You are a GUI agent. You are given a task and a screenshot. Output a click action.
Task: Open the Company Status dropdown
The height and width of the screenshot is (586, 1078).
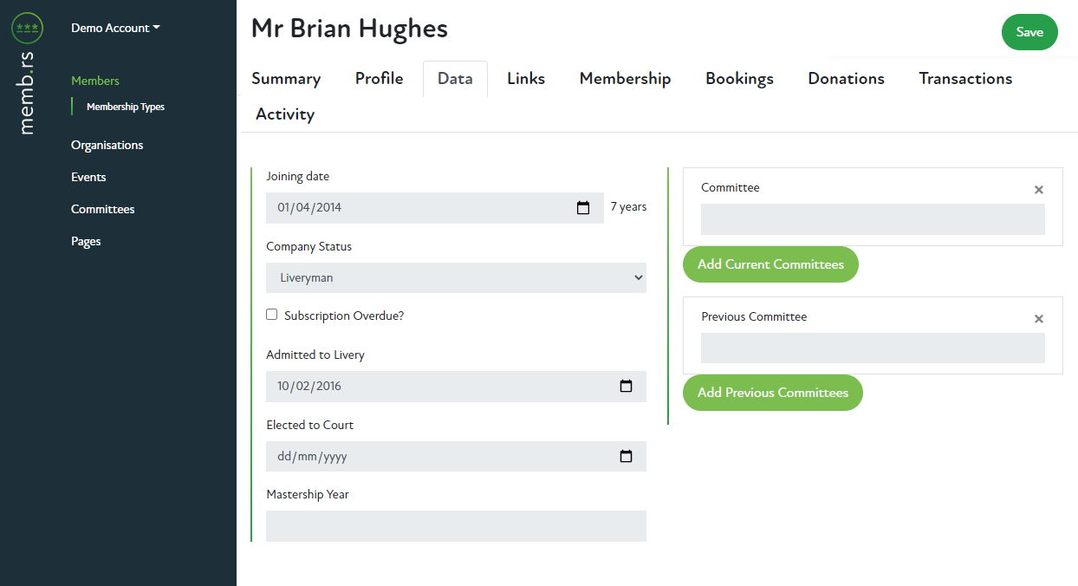[456, 278]
